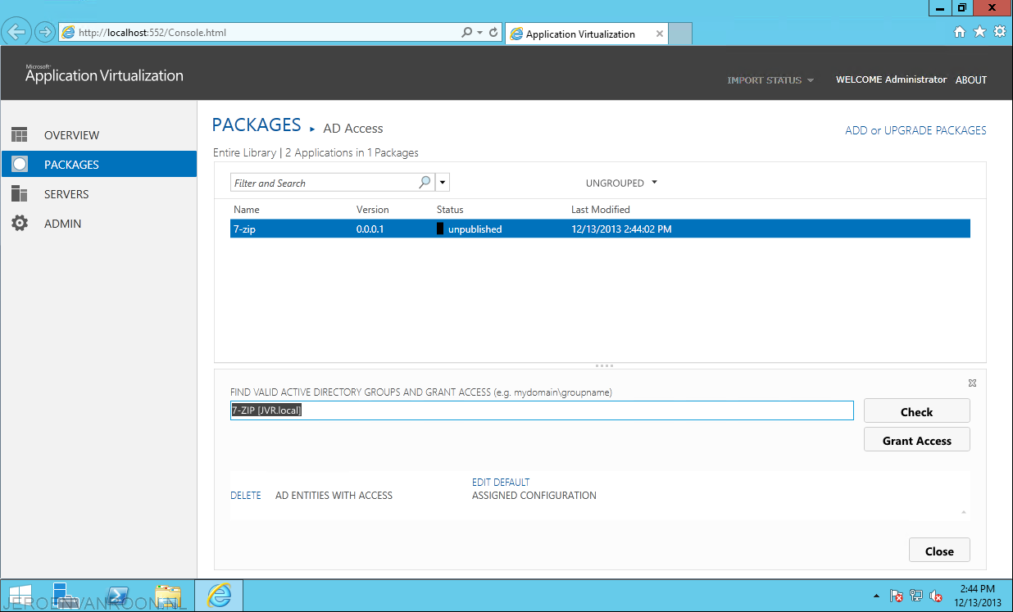Close the Application Virtualization tab
Viewport: 1013px width, 612px height.
click(660, 34)
